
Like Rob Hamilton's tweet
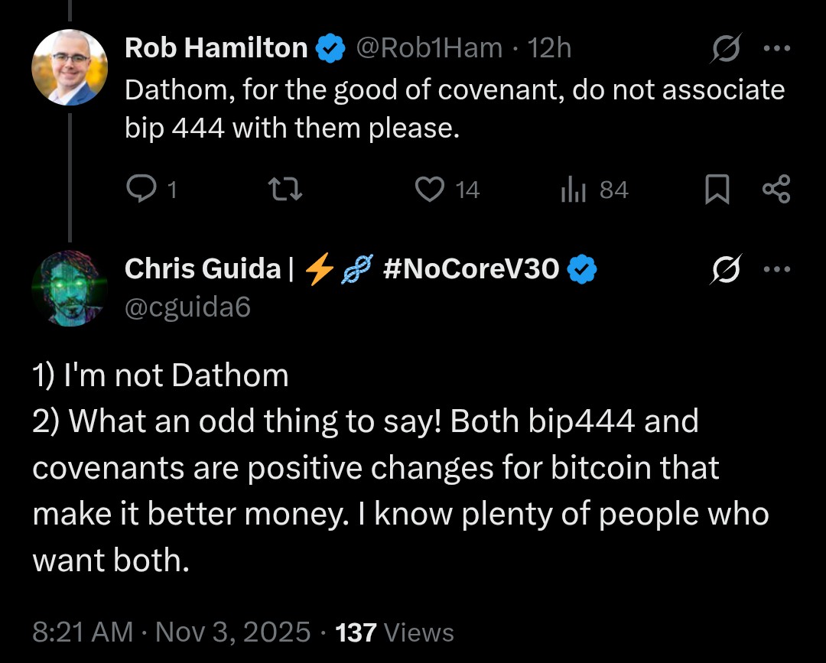[x=430, y=190]
